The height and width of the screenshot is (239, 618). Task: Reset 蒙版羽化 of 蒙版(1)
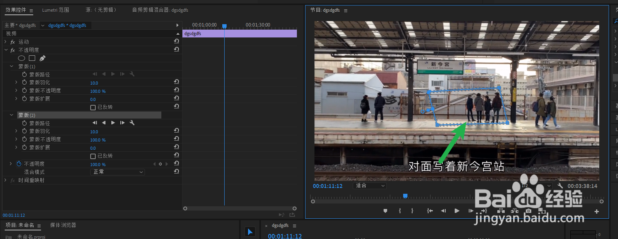(x=177, y=82)
